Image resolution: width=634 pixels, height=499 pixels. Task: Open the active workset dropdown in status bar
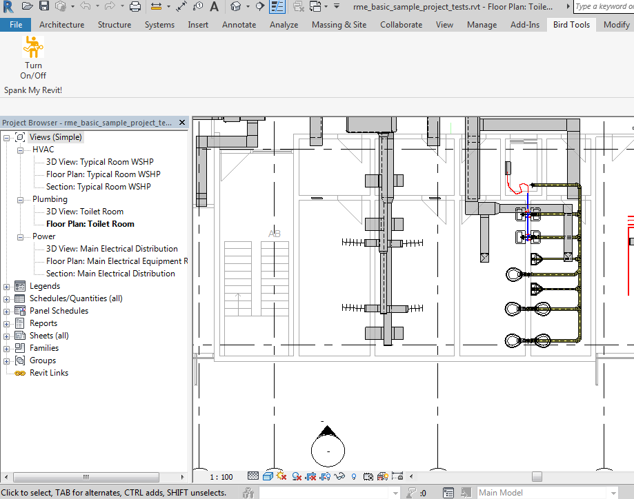[x=395, y=493]
